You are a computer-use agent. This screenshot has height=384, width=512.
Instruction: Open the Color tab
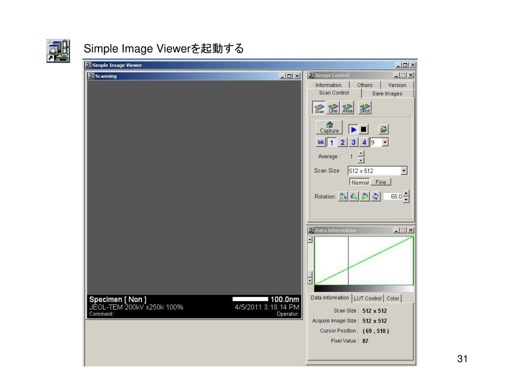[x=393, y=298]
